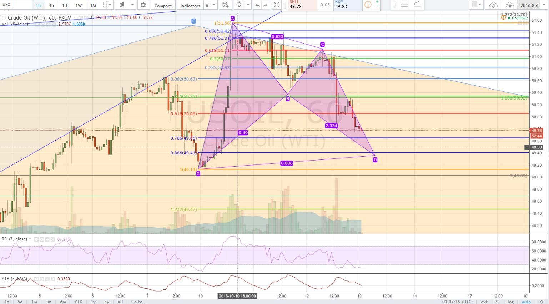Open the Indicators menu
Viewport: 549px width, 304px height.
click(190, 5)
